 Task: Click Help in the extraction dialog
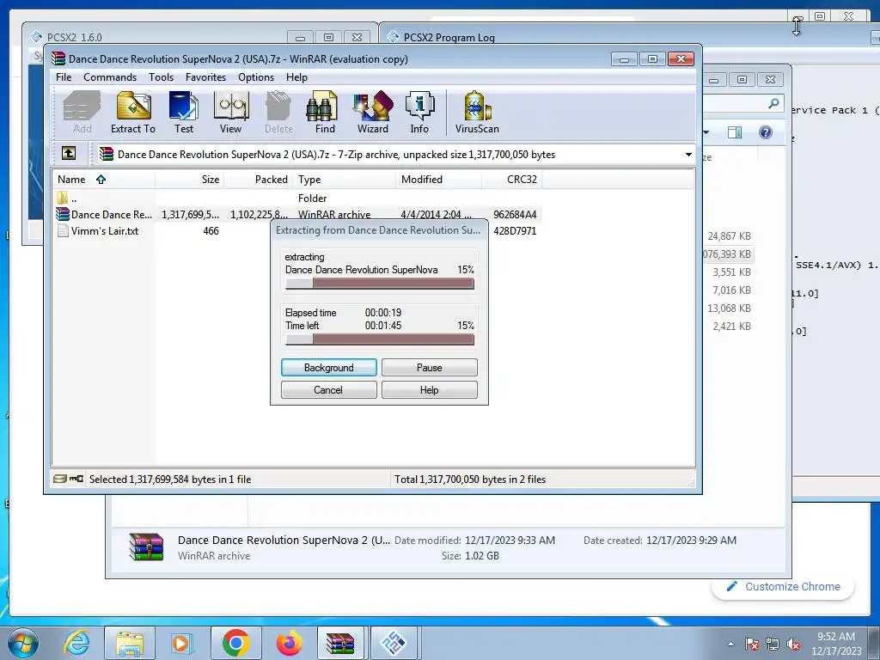430,390
